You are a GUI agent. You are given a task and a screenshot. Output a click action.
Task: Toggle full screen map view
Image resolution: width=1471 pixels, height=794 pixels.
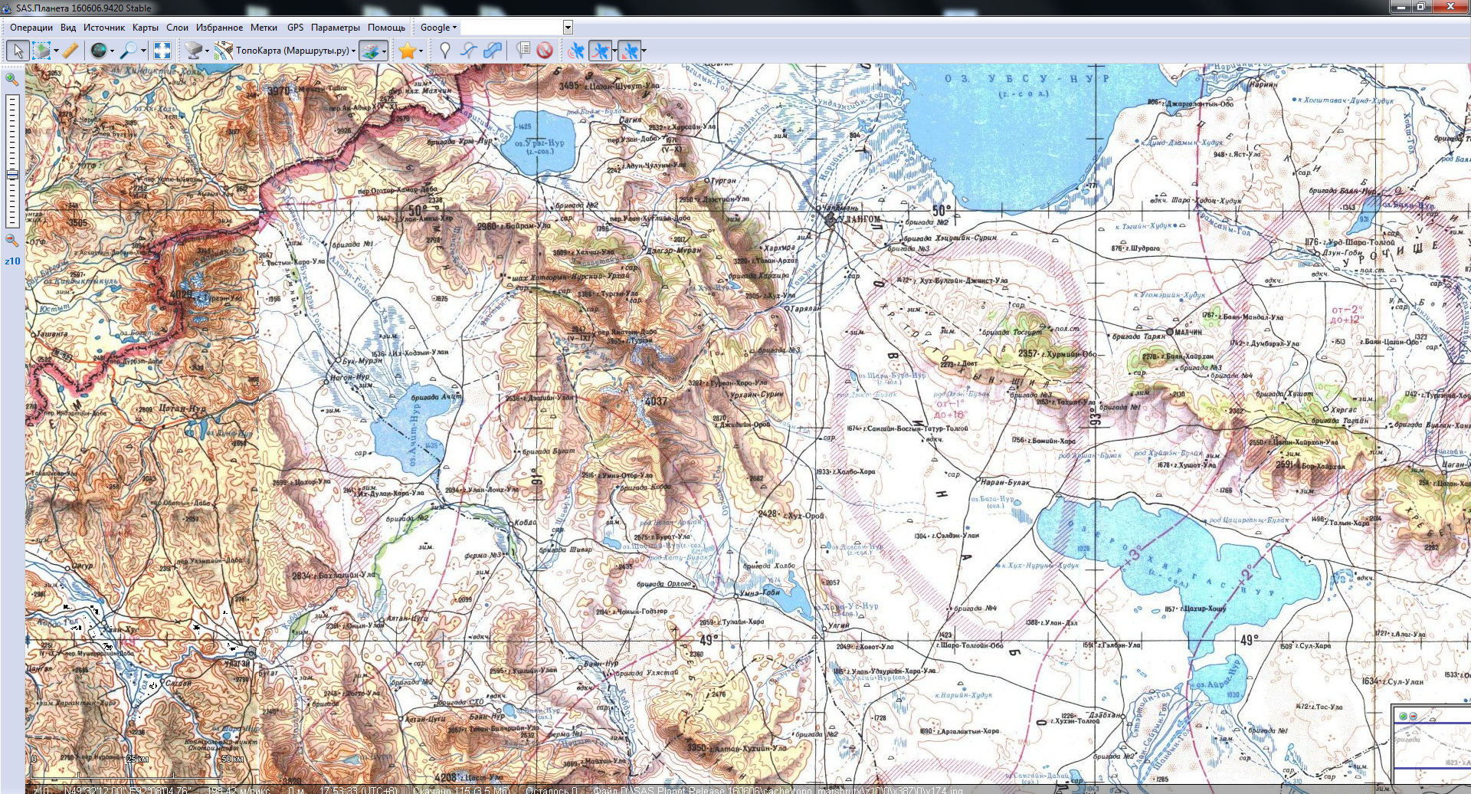coord(162,51)
